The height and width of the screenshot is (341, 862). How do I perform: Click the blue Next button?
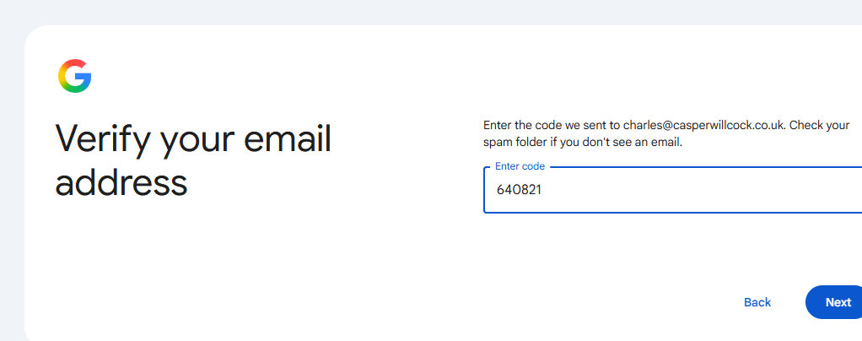coord(834,302)
